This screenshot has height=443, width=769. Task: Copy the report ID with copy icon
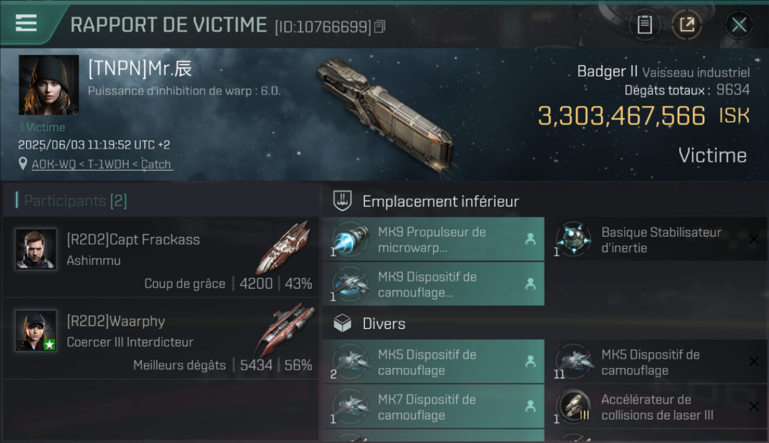tap(380, 27)
